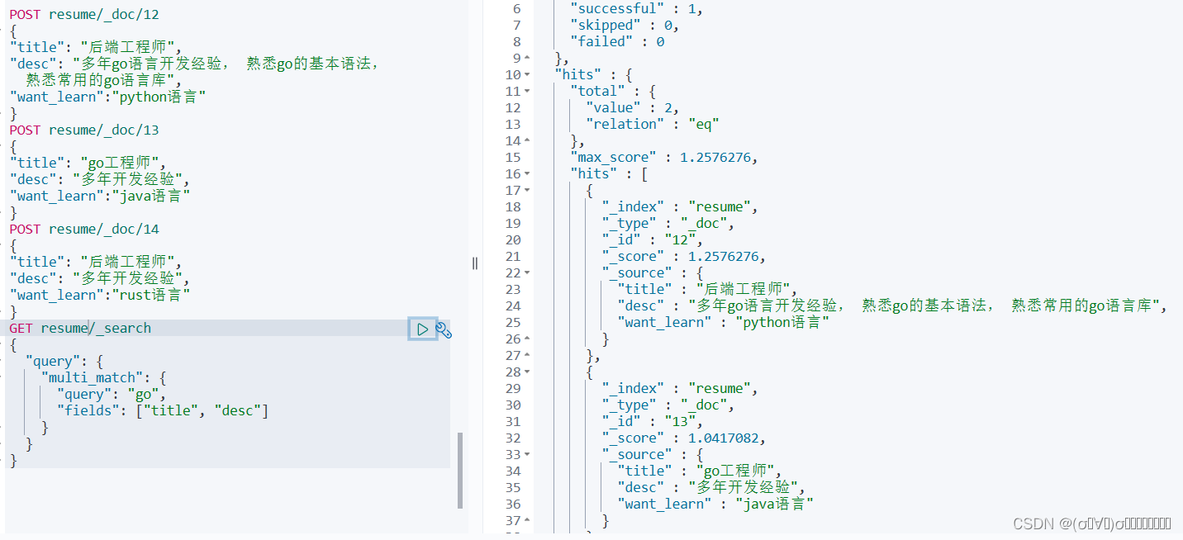Click "want_learn" : "python语言" at response line 25
The width and height of the screenshot is (1183, 540).
724,323
